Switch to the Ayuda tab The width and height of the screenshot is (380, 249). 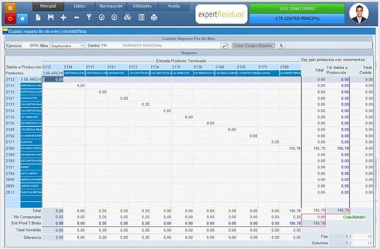(174, 6)
